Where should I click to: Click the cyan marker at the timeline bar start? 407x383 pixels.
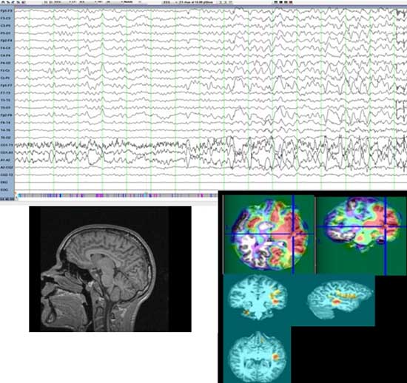(x=20, y=195)
